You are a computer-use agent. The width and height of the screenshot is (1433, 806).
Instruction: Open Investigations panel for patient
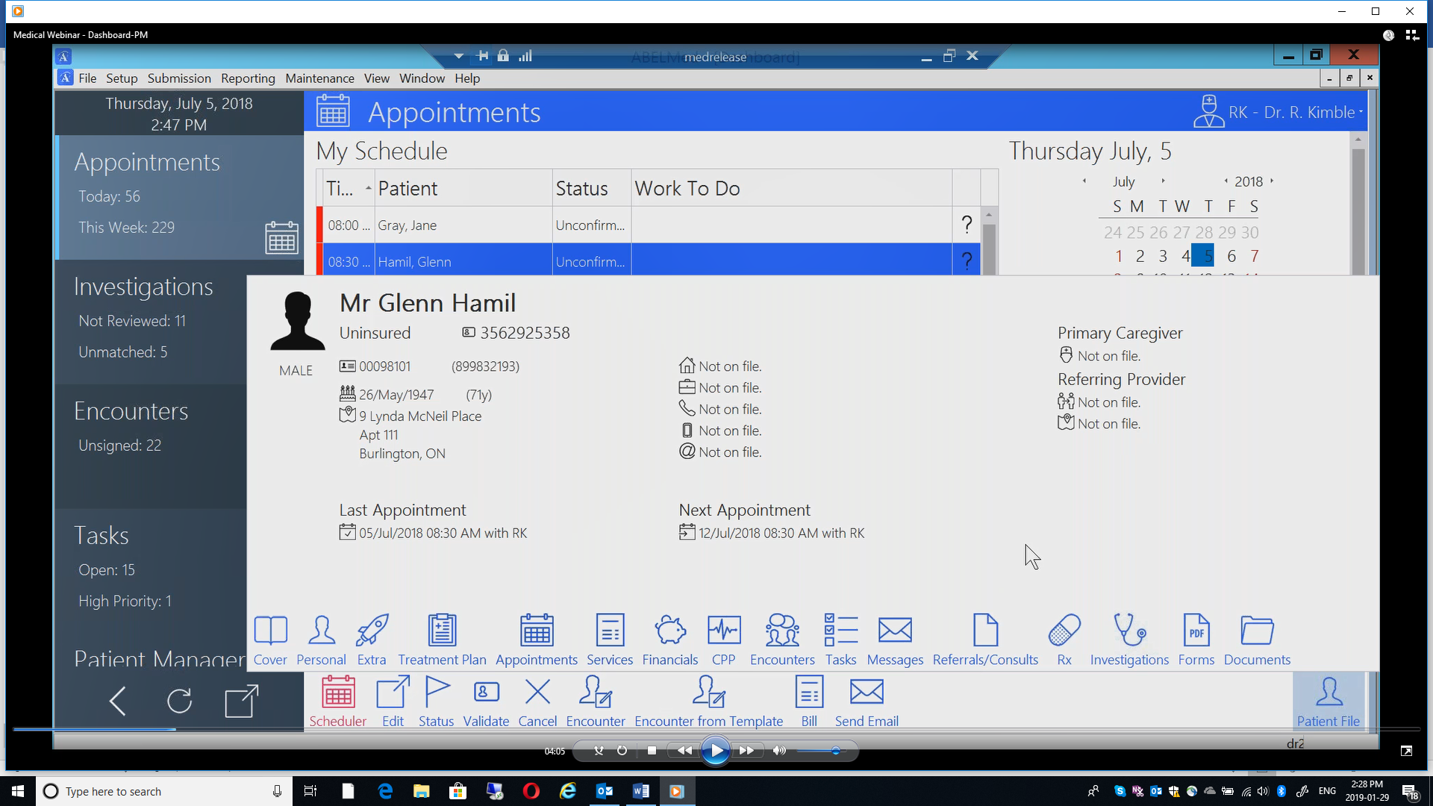tap(1129, 639)
